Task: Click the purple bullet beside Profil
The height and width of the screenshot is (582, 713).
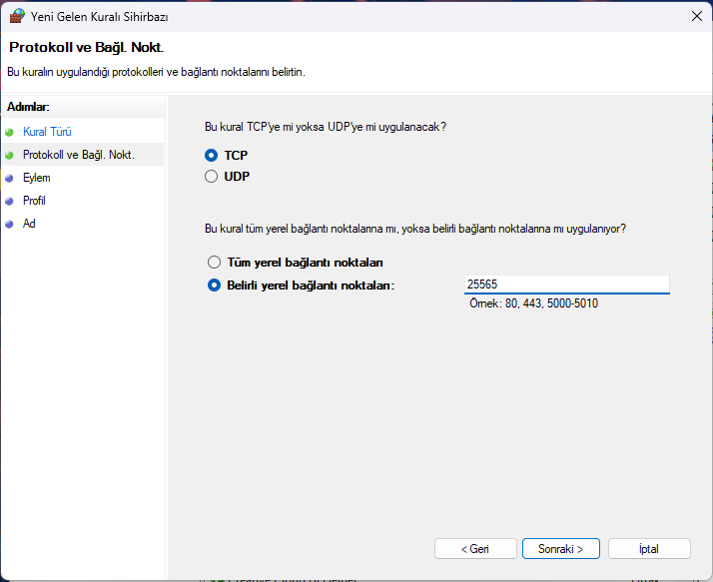Action: click(x=9, y=201)
